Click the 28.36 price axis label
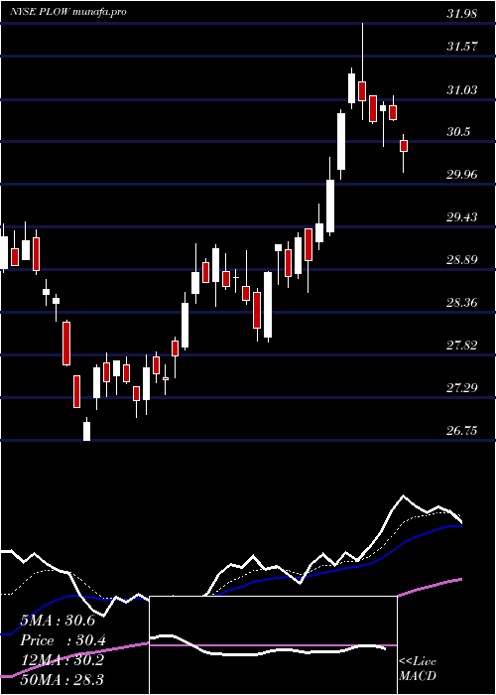Screen dimensions: 496x695 pyautogui.click(x=462, y=302)
